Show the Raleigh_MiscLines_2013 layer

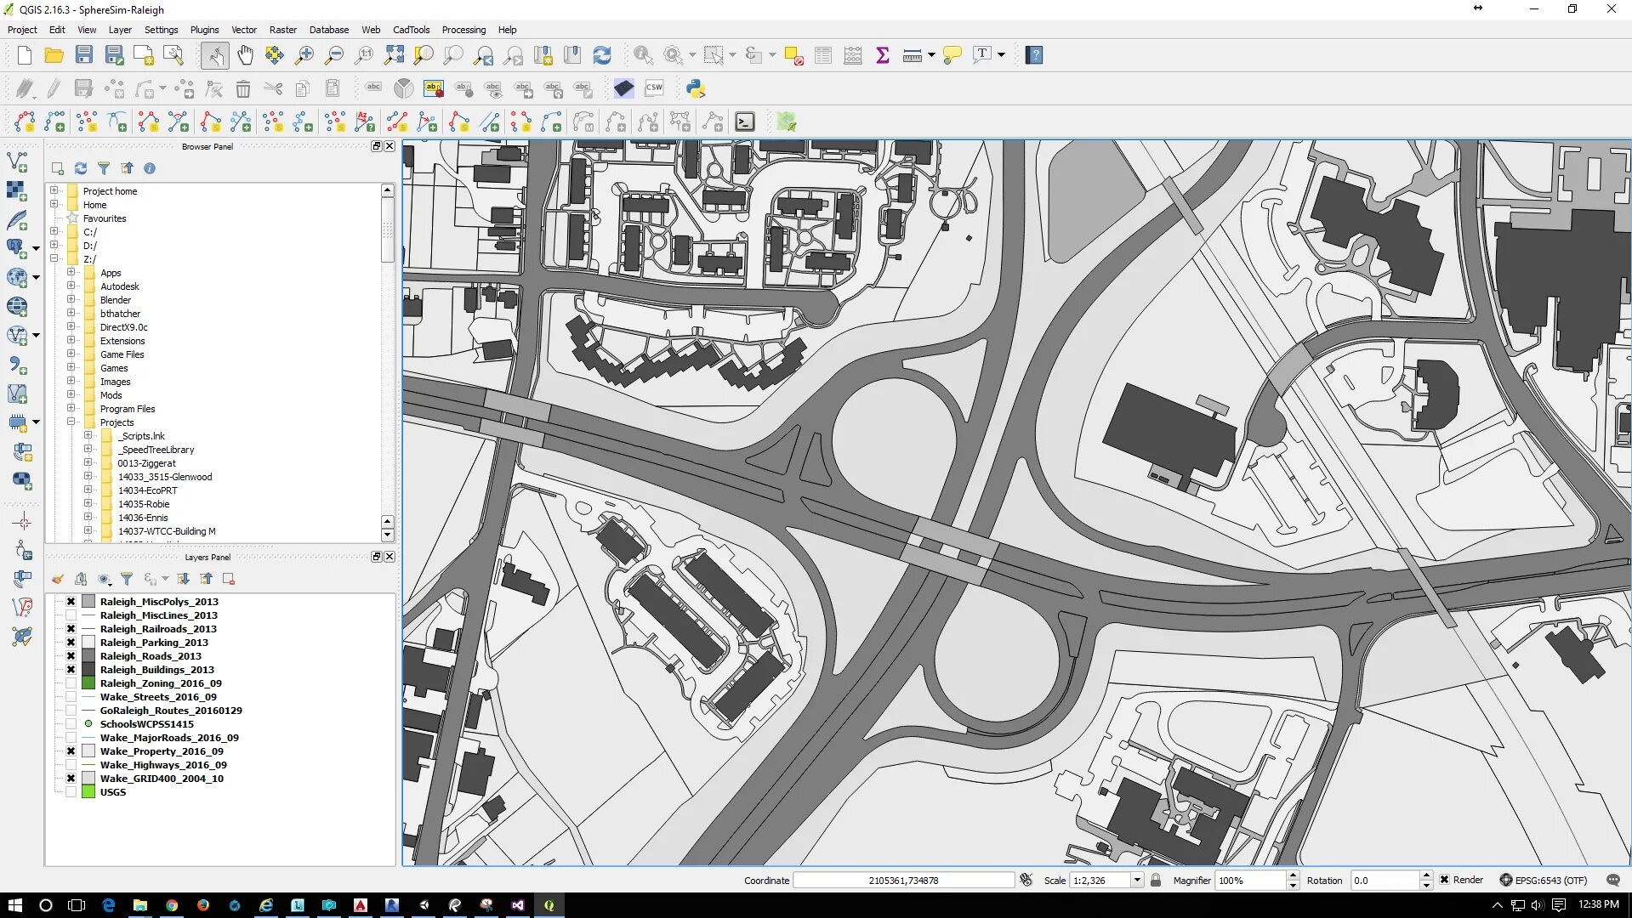[71, 615]
